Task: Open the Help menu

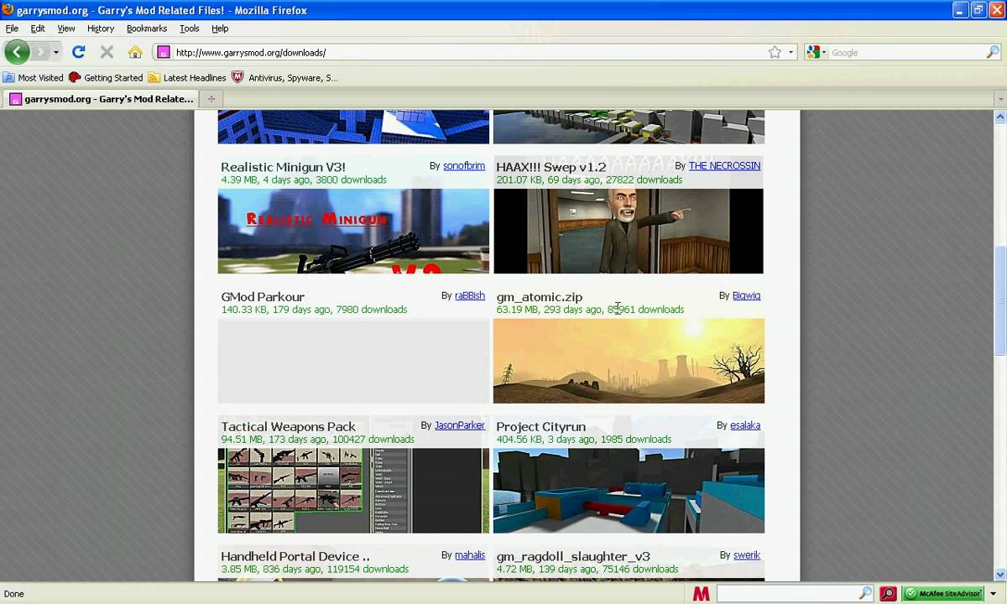Action: pos(220,29)
